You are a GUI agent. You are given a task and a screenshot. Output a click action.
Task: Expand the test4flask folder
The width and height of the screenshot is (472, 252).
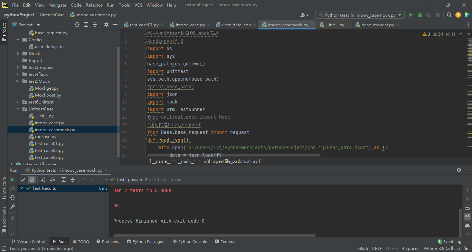click(x=18, y=74)
